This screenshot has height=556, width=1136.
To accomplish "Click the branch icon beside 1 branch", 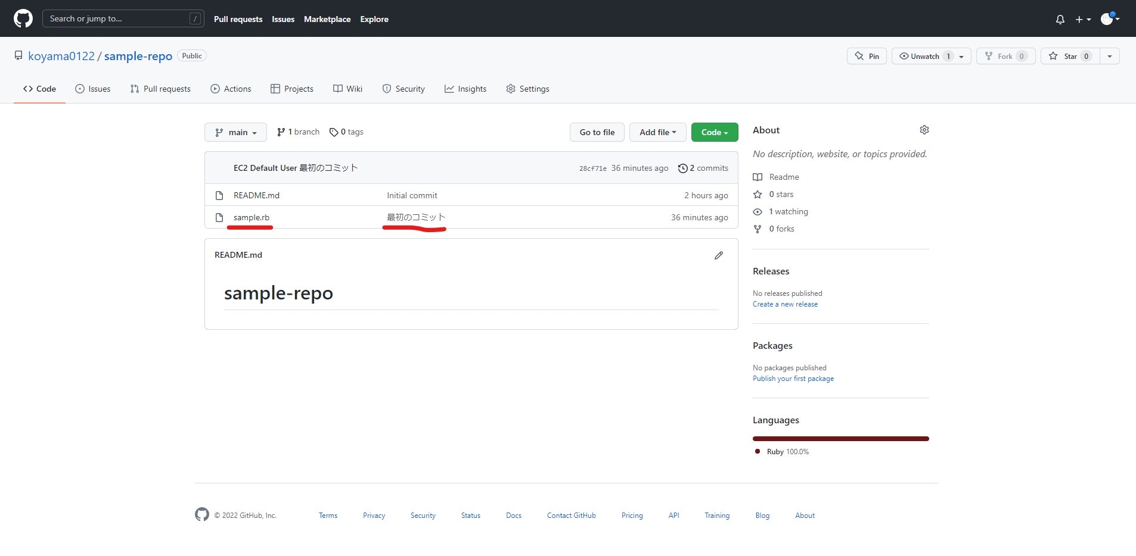I will (281, 132).
